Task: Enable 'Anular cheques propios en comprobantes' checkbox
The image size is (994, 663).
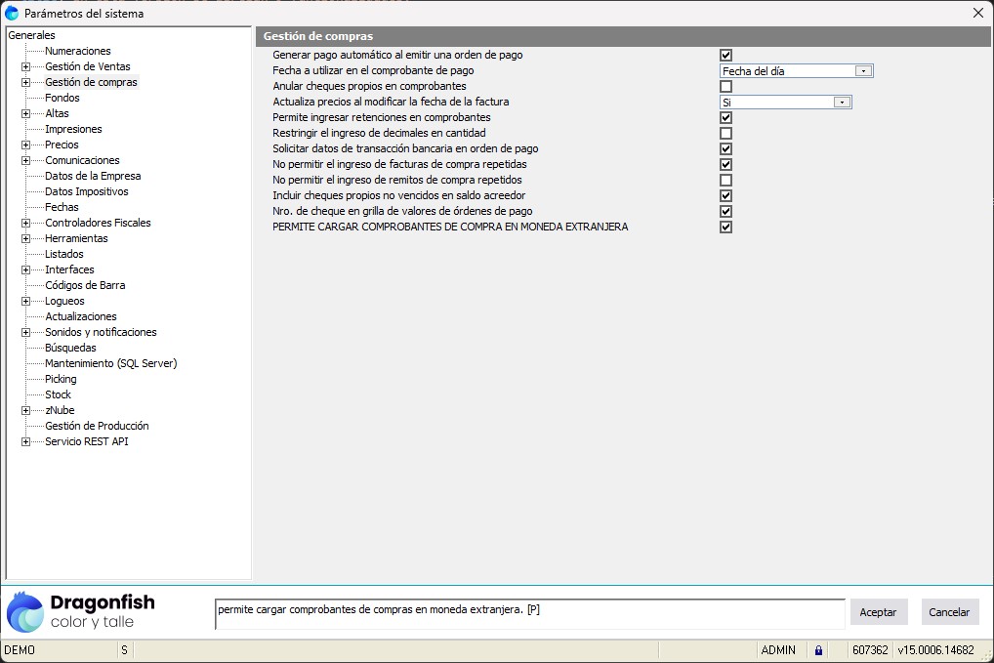Action: [x=725, y=87]
